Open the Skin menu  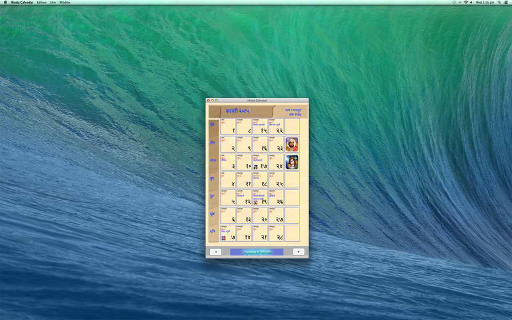click(x=53, y=3)
